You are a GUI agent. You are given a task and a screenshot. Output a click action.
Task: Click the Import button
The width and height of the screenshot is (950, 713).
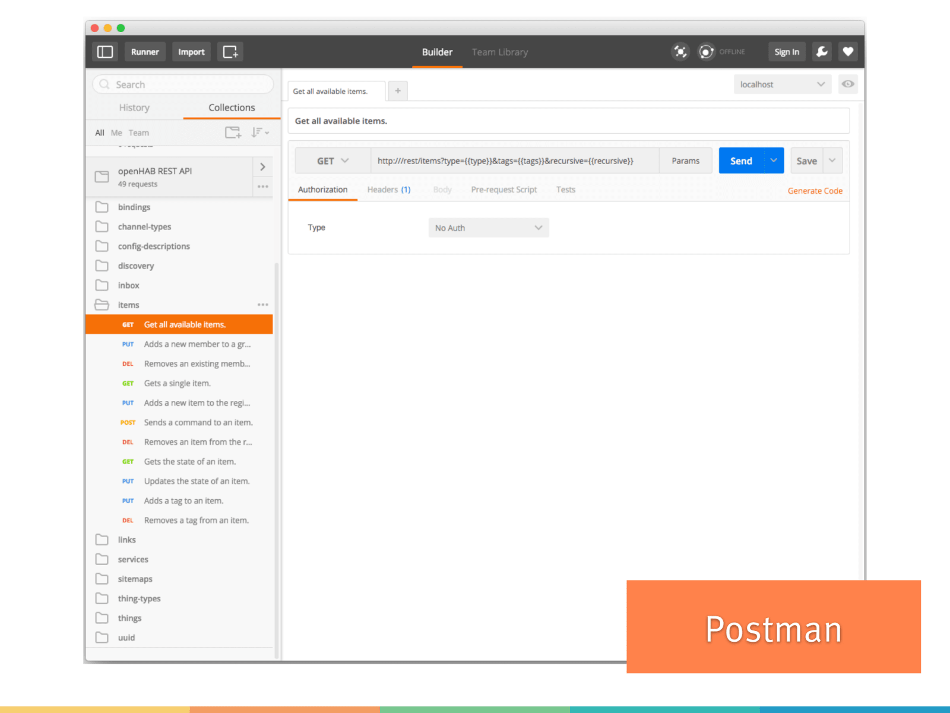[x=191, y=52]
